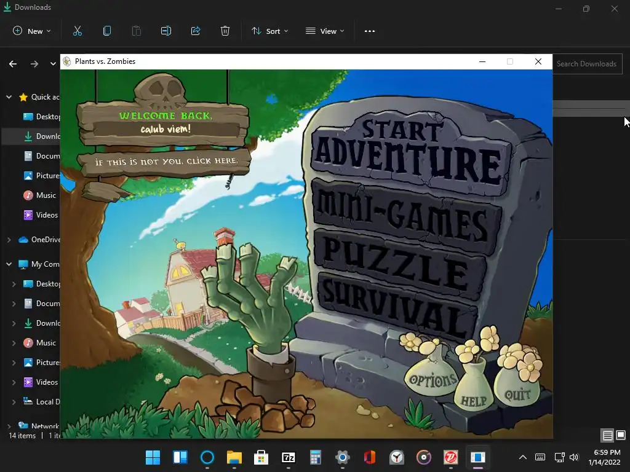Screen dimensions: 630x472
Task: Click the Welcome Back player name sign
Action: point(165,123)
